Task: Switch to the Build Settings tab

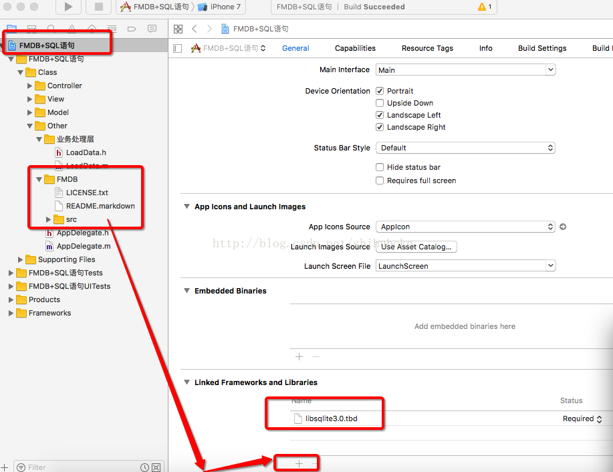Action: click(542, 49)
